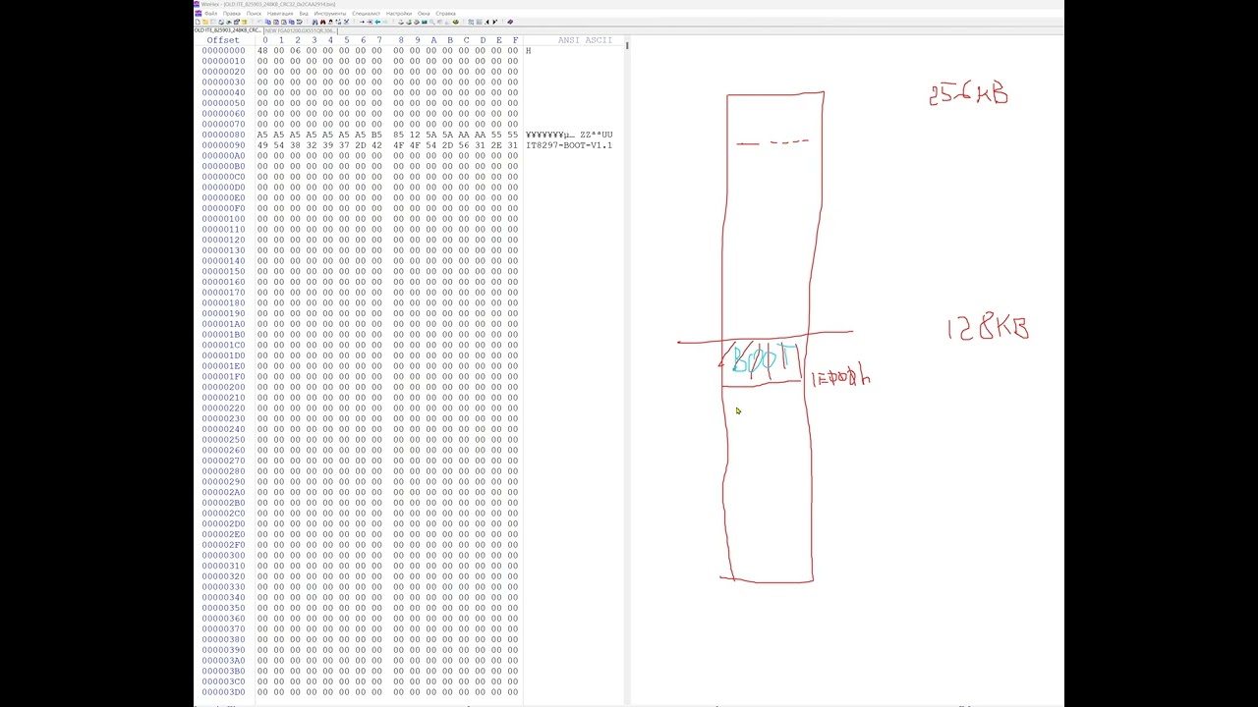
Task: Open the Файл menu
Action: pos(211,13)
